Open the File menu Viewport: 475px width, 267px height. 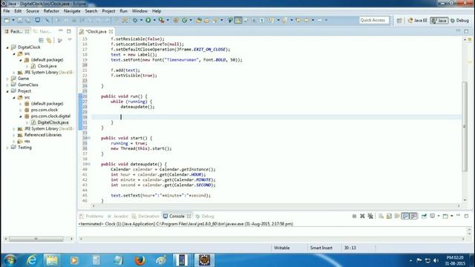[7, 11]
